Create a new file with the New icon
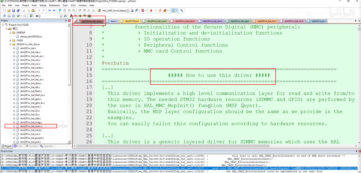 click(4, 11)
